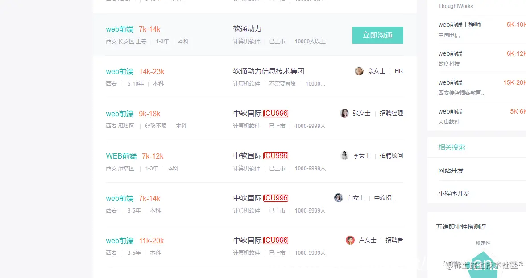Image resolution: width=526 pixels, height=278 pixels.
Task: Click 招聘顾问 title next to 李女士
Action: (x=391, y=155)
